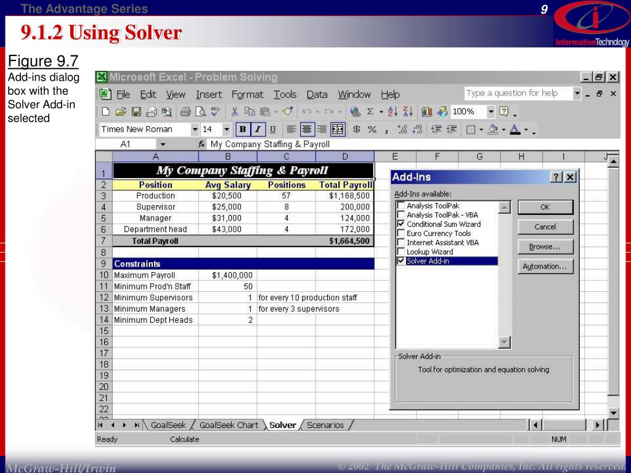Screen dimensions: 631x473
Task: Toggle Center alignment button
Action: click(307, 129)
